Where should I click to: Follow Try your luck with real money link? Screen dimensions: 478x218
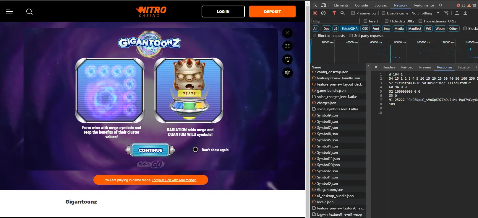[174, 180]
